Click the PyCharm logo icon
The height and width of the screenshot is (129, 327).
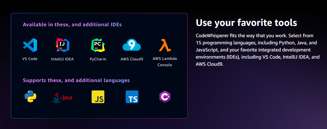[x=98, y=45]
